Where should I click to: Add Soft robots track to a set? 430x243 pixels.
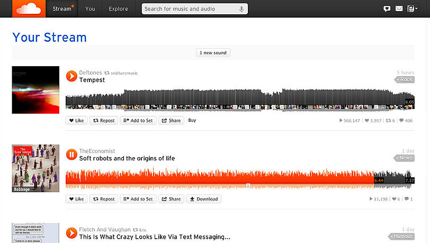tap(138, 199)
